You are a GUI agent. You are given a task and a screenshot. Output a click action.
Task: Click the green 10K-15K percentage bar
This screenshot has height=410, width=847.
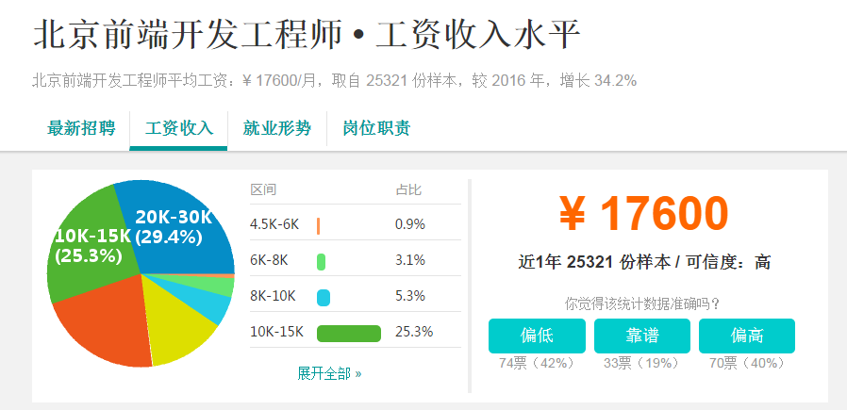pos(348,333)
